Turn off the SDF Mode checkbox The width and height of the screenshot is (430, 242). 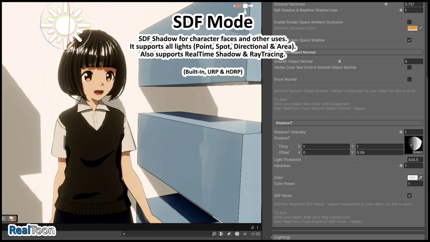[410, 195]
